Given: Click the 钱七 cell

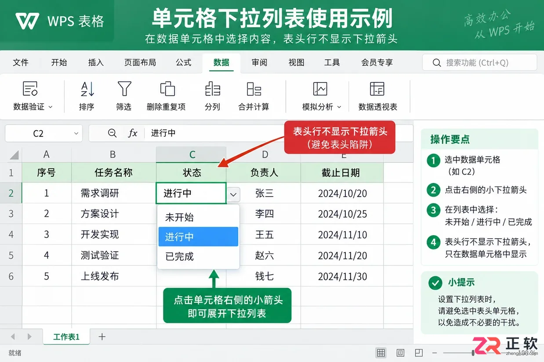Looking at the screenshot, I should point(264,276).
